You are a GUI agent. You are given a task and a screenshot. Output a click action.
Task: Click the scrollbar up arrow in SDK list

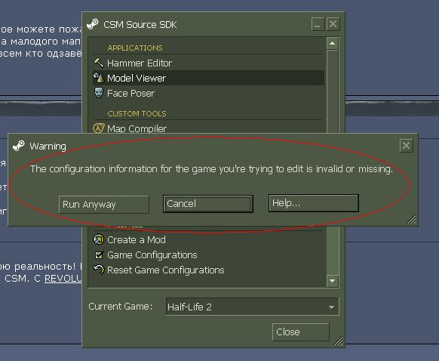coord(333,44)
